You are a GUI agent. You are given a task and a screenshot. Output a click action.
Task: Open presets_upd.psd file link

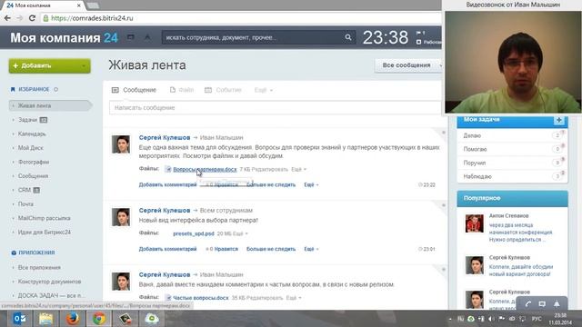point(194,233)
